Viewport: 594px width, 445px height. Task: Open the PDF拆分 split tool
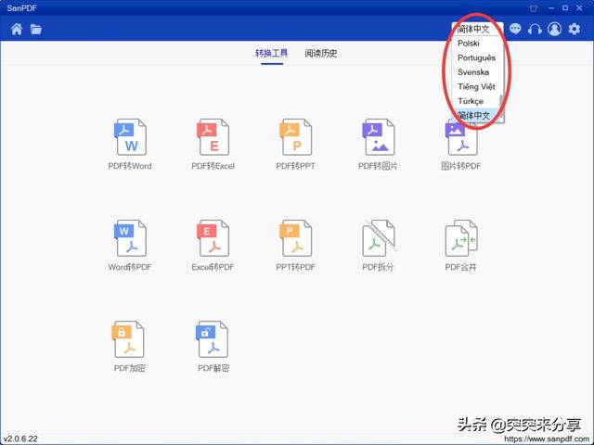pyautogui.click(x=378, y=245)
